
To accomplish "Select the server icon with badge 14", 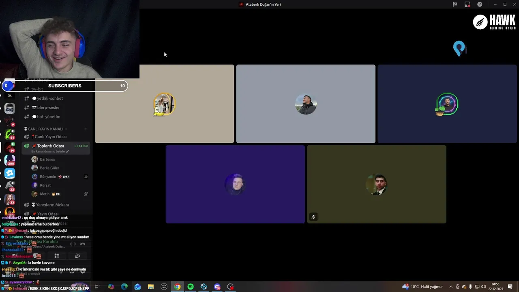I will tap(10, 147).
